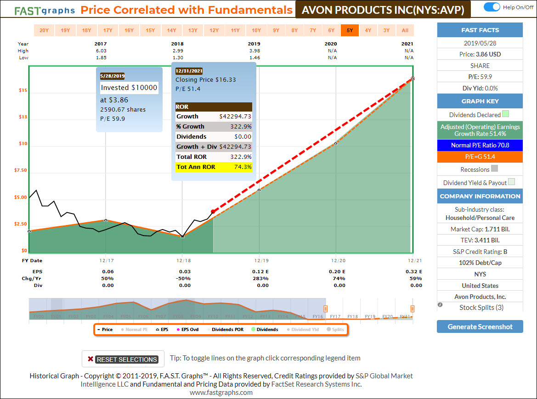Click the gray Splits legend icon
The image size is (537, 399).
(x=329, y=330)
